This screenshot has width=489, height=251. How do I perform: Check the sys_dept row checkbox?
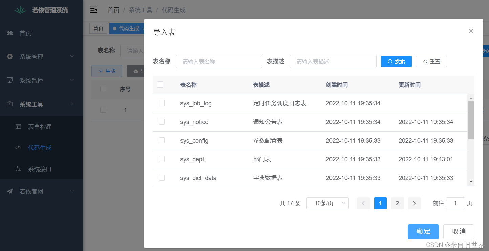point(162,159)
